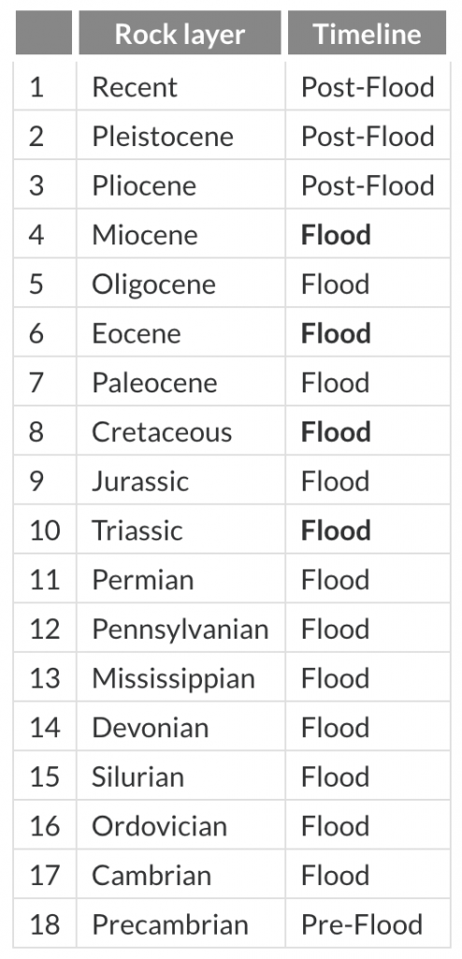Click the Ordovician rock layer cell
Screen dimensions: 462x959
tap(180, 825)
